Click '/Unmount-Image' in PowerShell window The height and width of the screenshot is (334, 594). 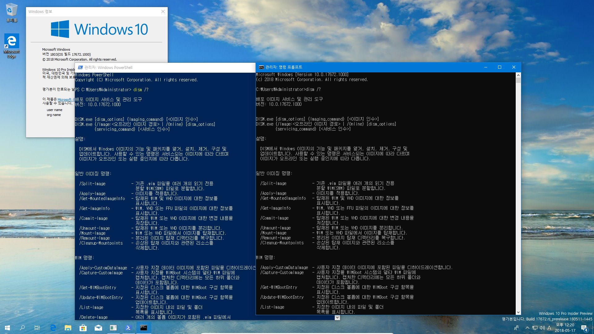point(94,228)
